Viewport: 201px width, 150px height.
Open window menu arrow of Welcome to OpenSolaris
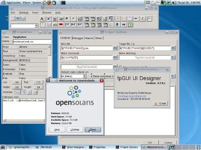tap(48, 81)
